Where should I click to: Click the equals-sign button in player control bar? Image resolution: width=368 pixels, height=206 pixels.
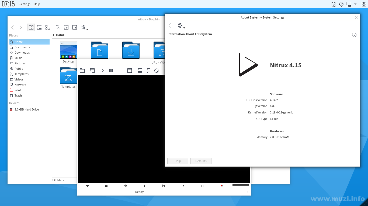(x=106, y=186)
